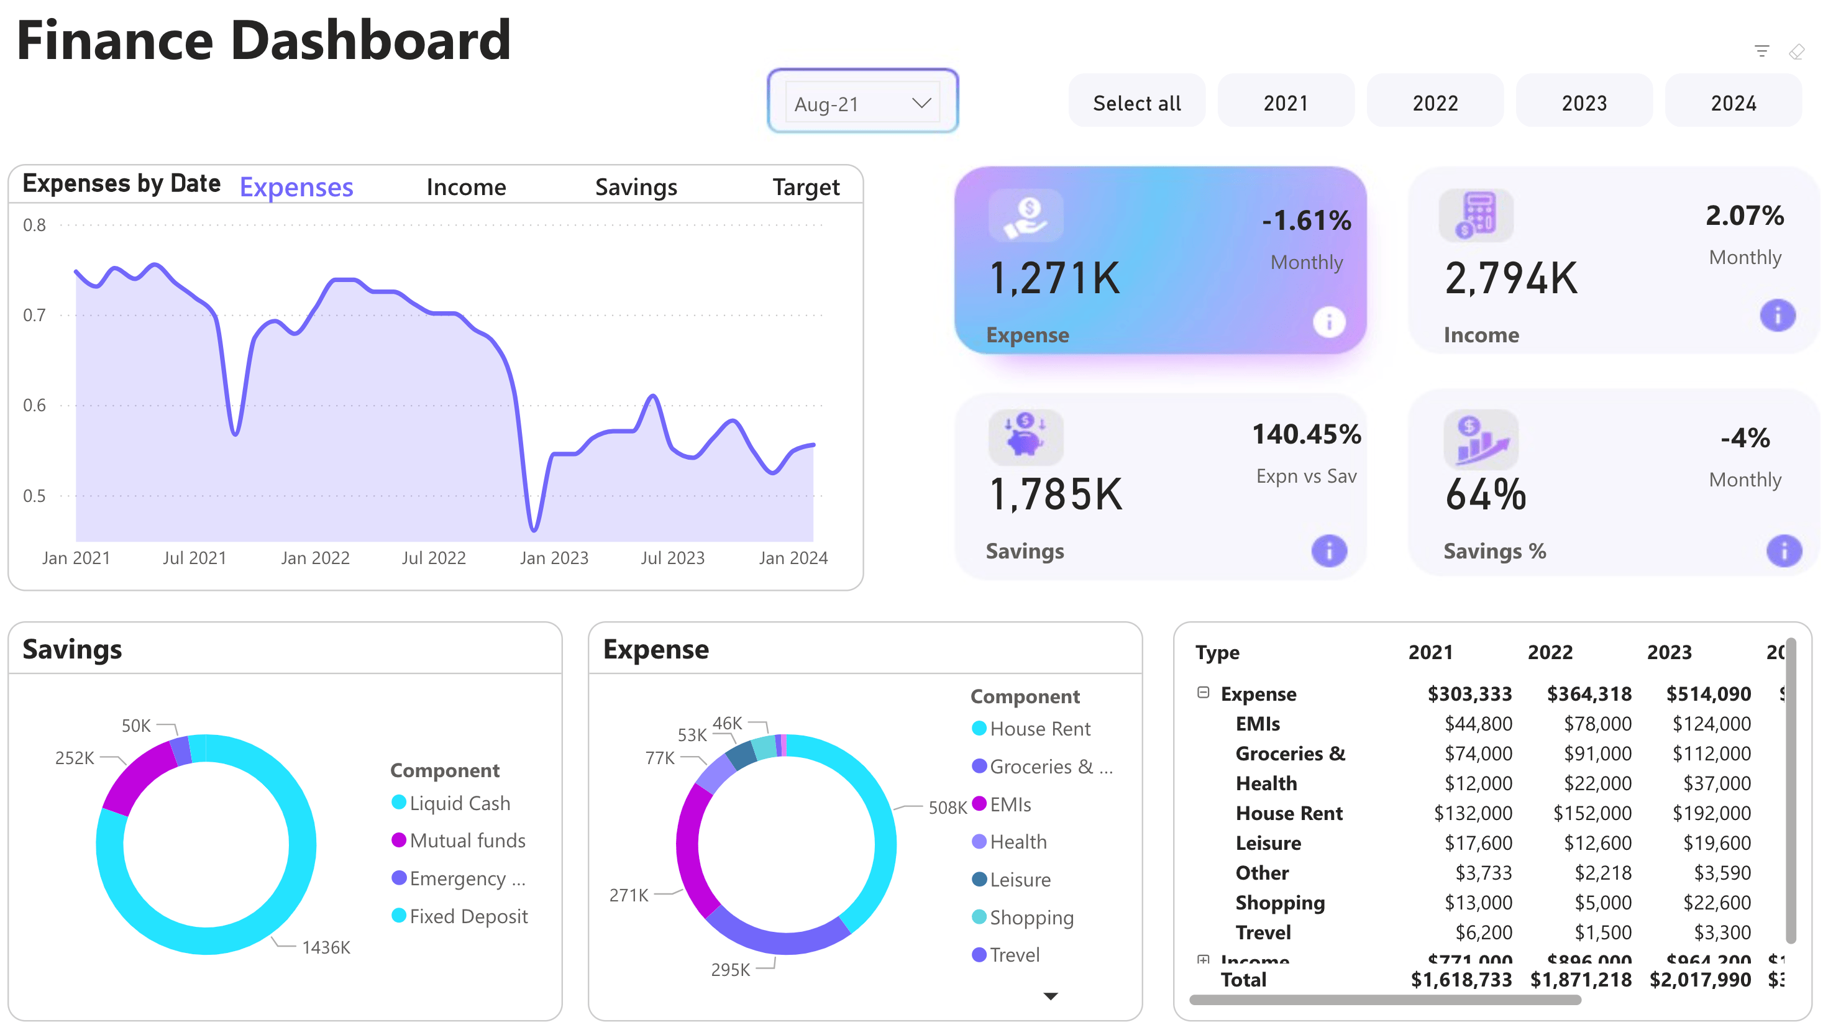Click the piggy bank icon on Savings card

[x=1025, y=439]
